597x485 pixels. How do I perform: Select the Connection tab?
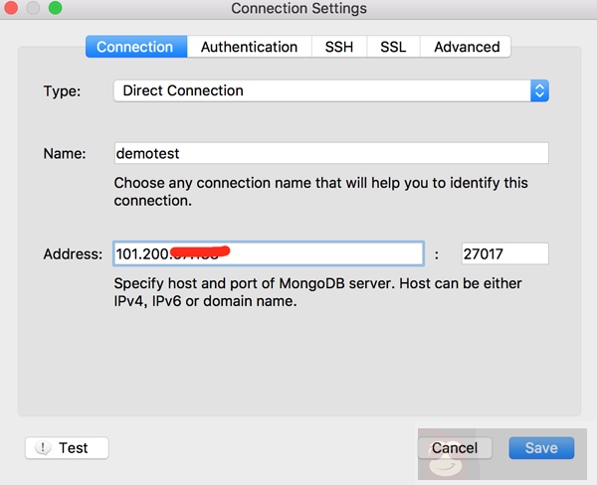pyautogui.click(x=134, y=47)
